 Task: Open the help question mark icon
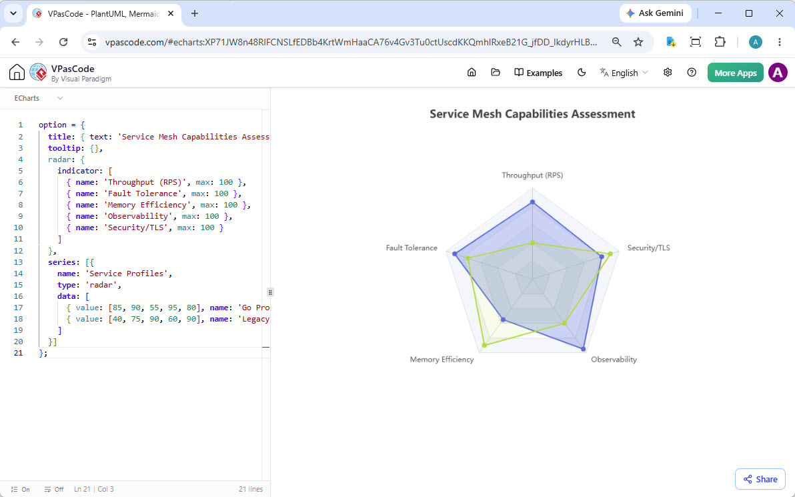click(x=692, y=73)
